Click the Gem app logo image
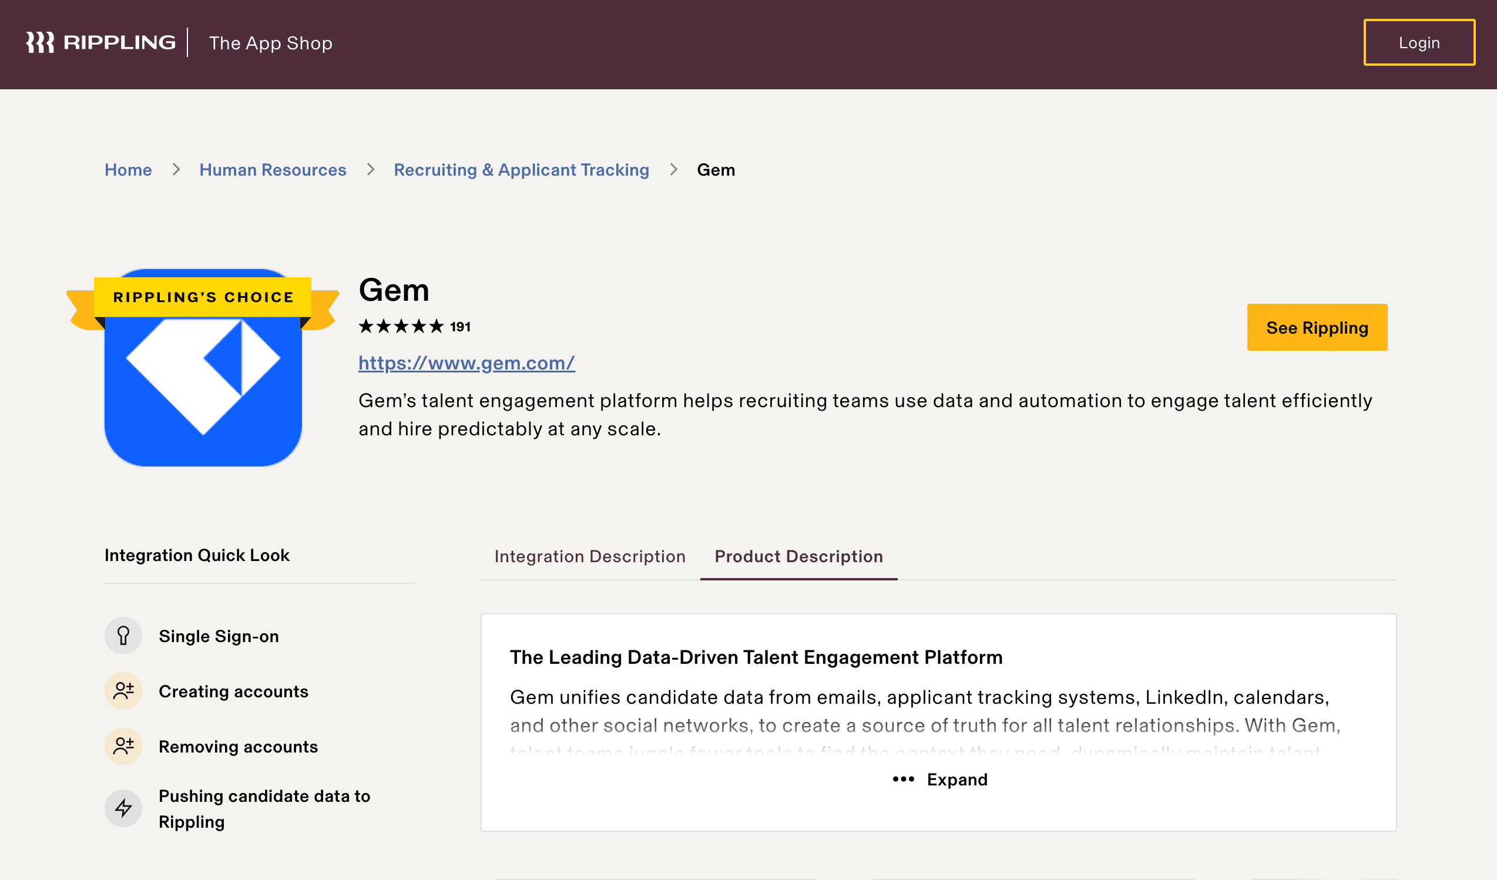 point(203,386)
